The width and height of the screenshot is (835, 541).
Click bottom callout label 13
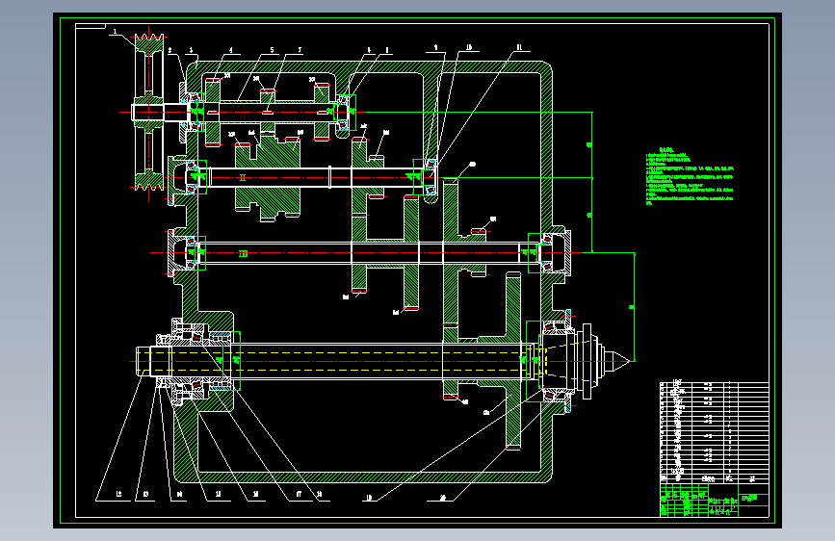(145, 494)
